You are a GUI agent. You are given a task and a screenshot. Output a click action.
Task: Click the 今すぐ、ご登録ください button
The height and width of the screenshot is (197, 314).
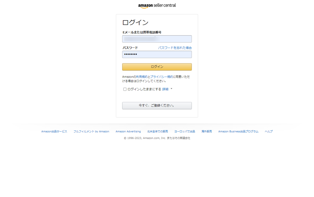[x=157, y=106]
